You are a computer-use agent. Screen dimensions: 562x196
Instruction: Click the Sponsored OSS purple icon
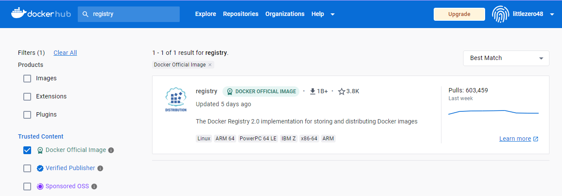click(x=40, y=187)
